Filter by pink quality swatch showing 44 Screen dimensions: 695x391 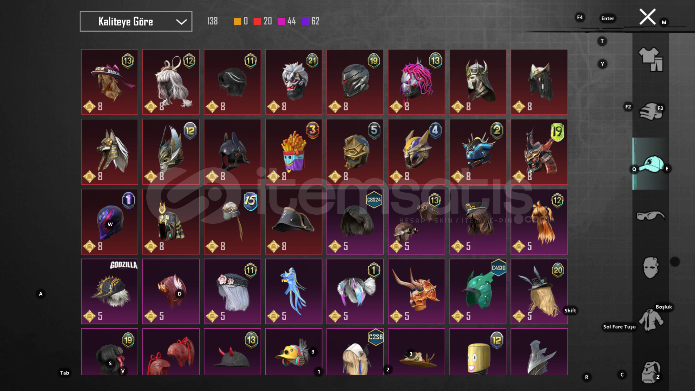(x=281, y=21)
